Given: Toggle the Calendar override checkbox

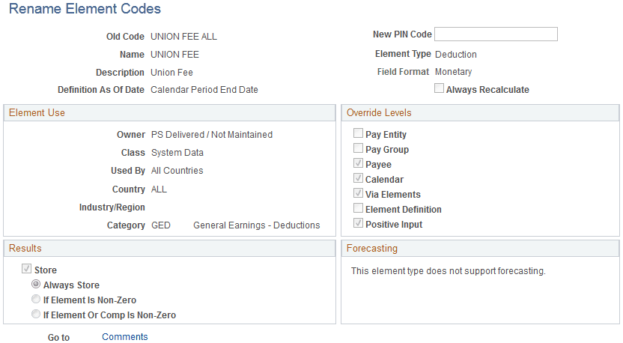Looking at the screenshot, I should [x=358, y=180].
